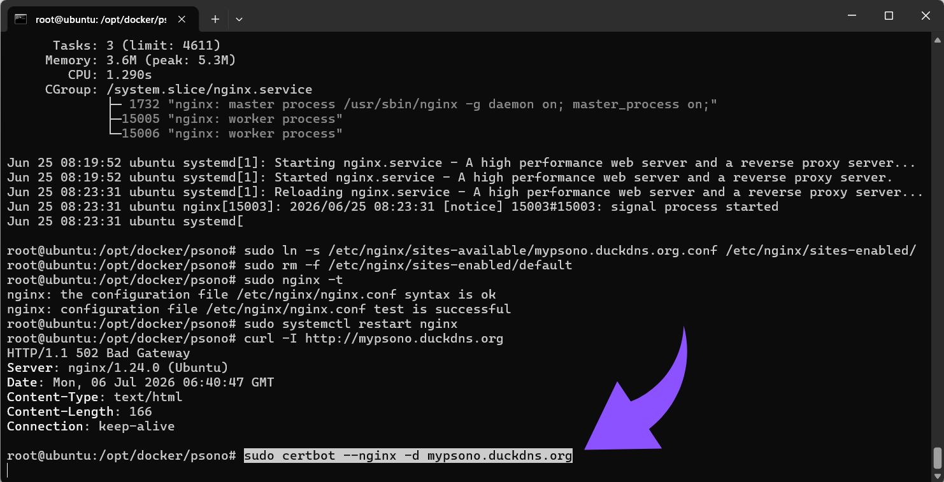Click the 'curl -I http://mypsono.duckdns.org' command

coord(374,339)
